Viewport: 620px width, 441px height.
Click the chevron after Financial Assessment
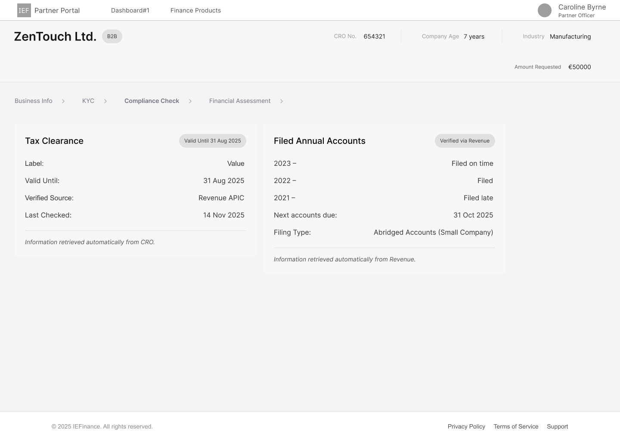point(282,101)
